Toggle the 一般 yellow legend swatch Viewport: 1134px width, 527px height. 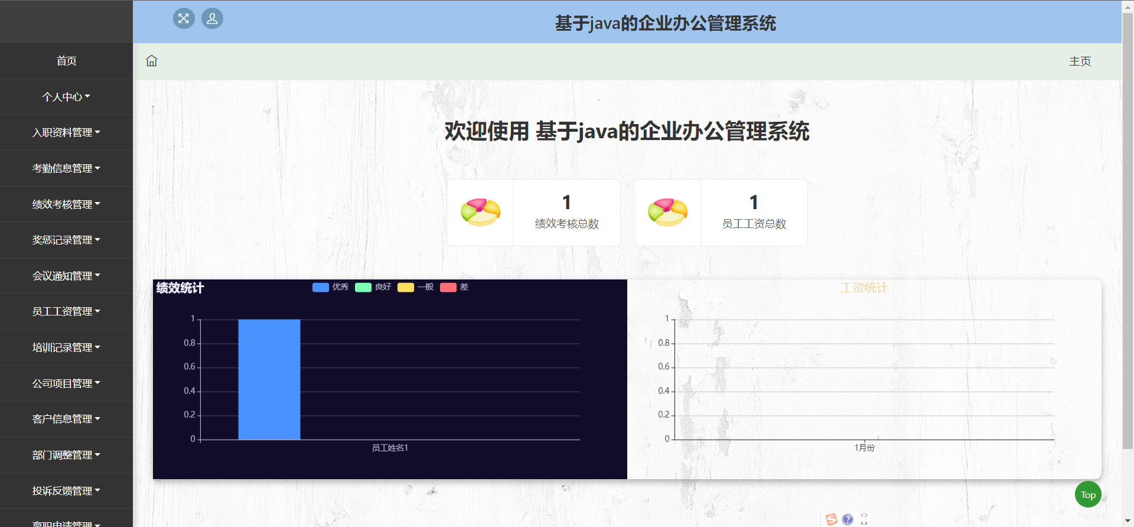(406, 287)
